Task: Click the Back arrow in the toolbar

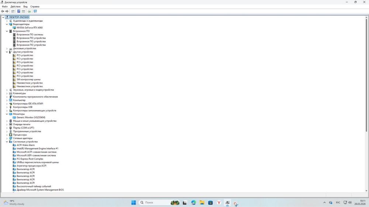Action: pos(3,11)
